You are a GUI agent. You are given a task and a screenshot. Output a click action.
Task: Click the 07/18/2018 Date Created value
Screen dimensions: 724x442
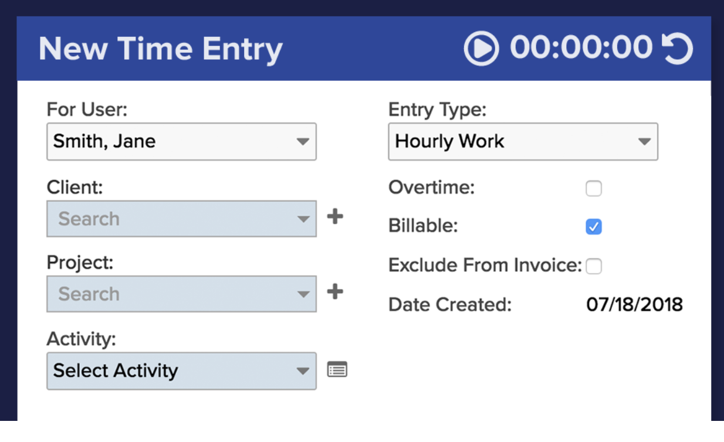[634, 305]
